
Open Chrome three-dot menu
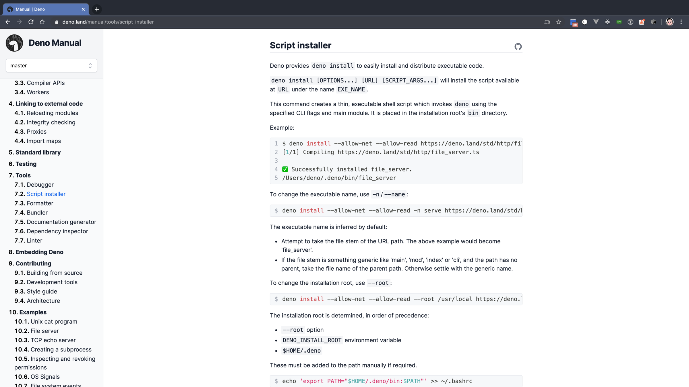[x=681, y=22]
